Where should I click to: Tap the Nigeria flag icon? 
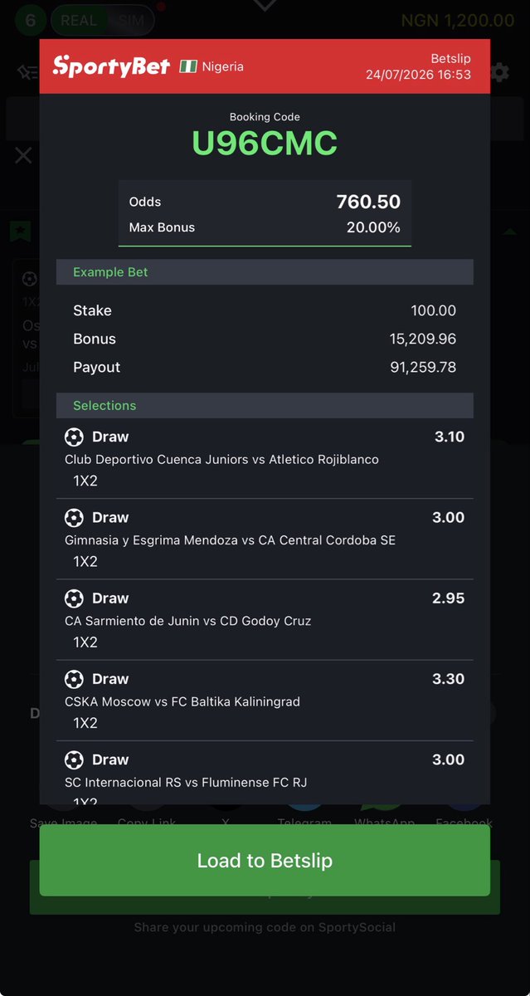188,66
